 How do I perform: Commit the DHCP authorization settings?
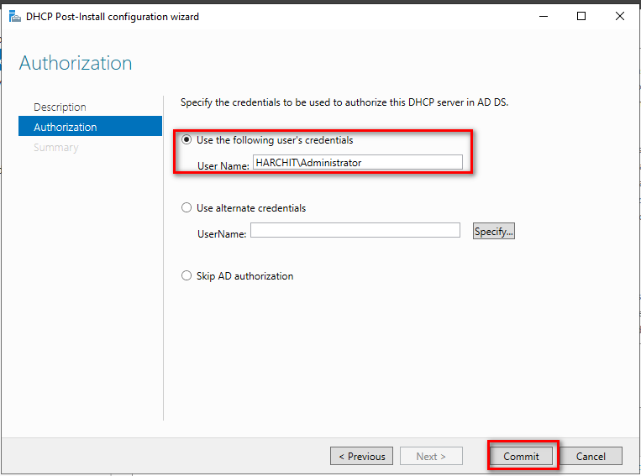(521, 456)
